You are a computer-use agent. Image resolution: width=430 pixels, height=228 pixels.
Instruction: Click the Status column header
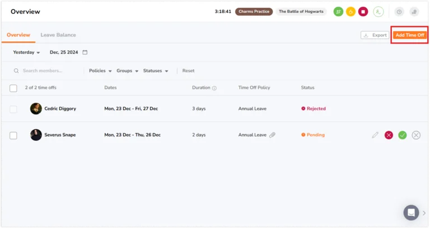(x=308, y=88)
